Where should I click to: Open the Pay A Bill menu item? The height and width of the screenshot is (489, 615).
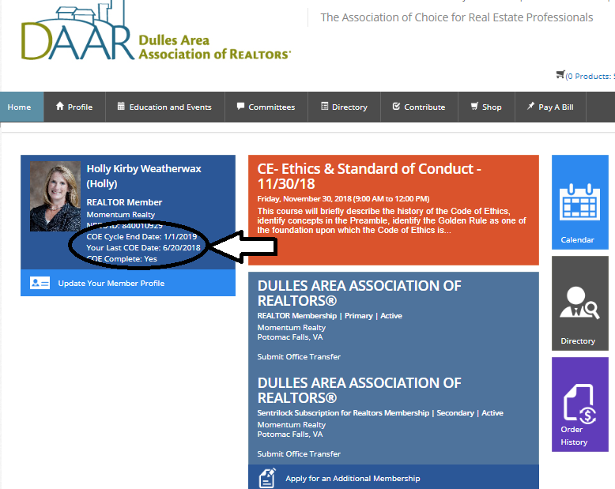pyautogui.click(x=551, y=107)
